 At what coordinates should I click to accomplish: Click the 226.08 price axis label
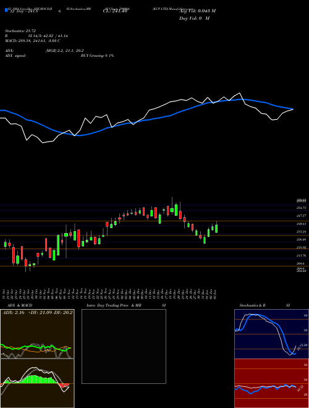click(301, 239)
